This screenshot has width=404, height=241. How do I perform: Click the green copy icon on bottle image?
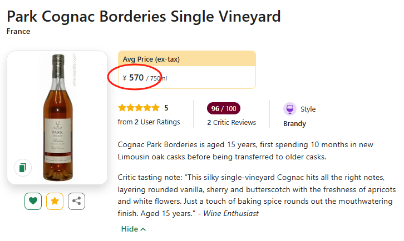pyautogui.click(x=22, y=167)
